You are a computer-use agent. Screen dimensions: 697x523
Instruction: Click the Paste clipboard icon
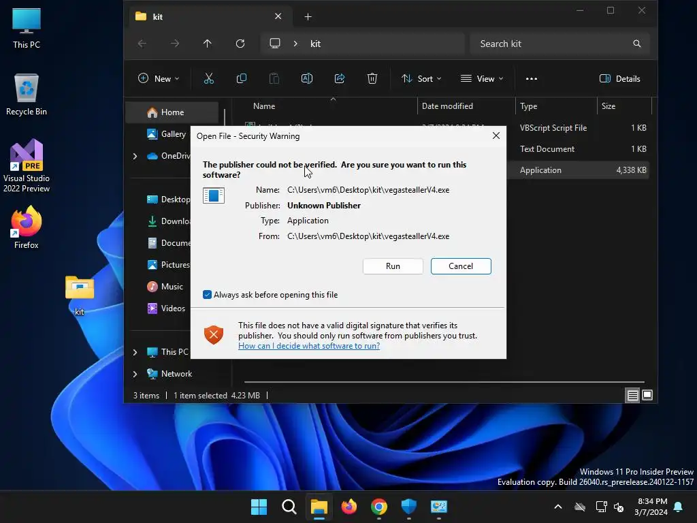coord(274,79)
